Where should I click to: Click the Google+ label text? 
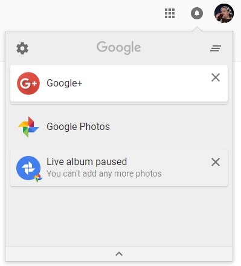click(x=65, y=83)
